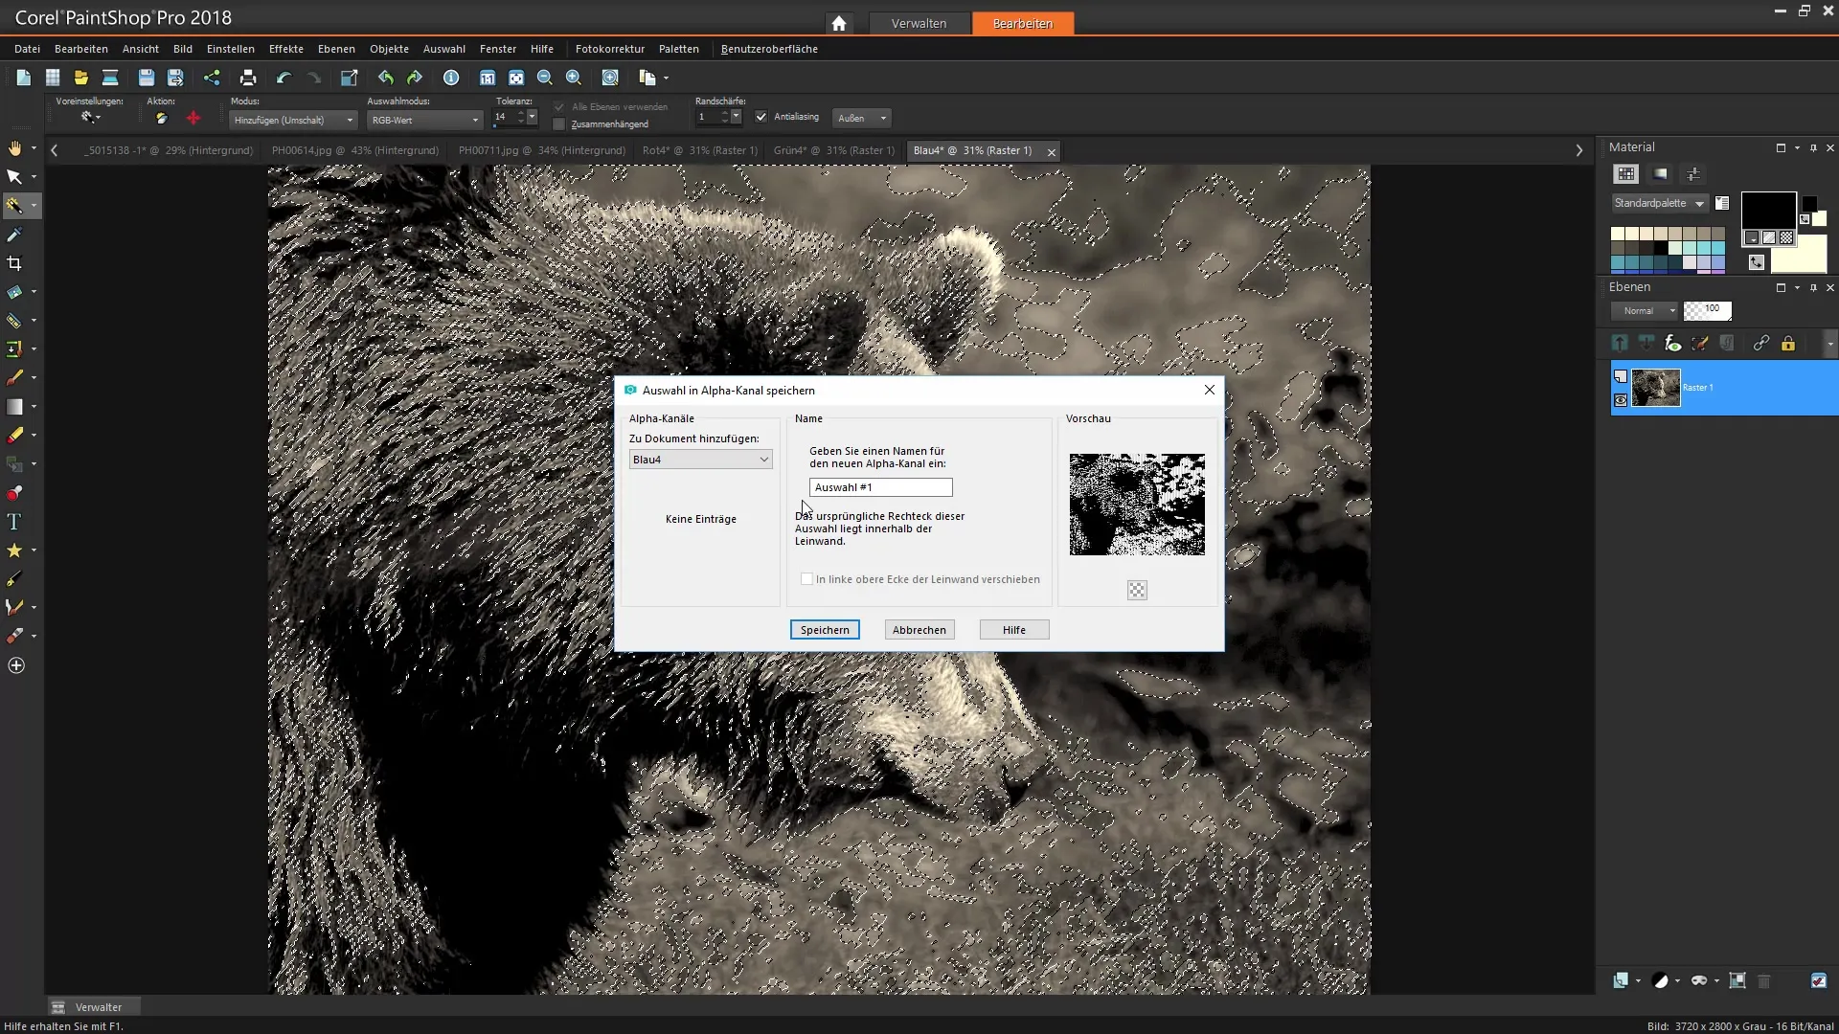Click the alpha channel name field 'Auswahl #1'
Image resolution: width=1839 pixels, height=1034 pixels.
click(x=880, y=487)
